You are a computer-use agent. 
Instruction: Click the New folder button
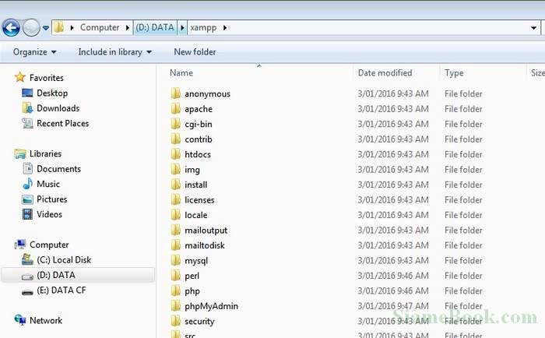(195, 52)
